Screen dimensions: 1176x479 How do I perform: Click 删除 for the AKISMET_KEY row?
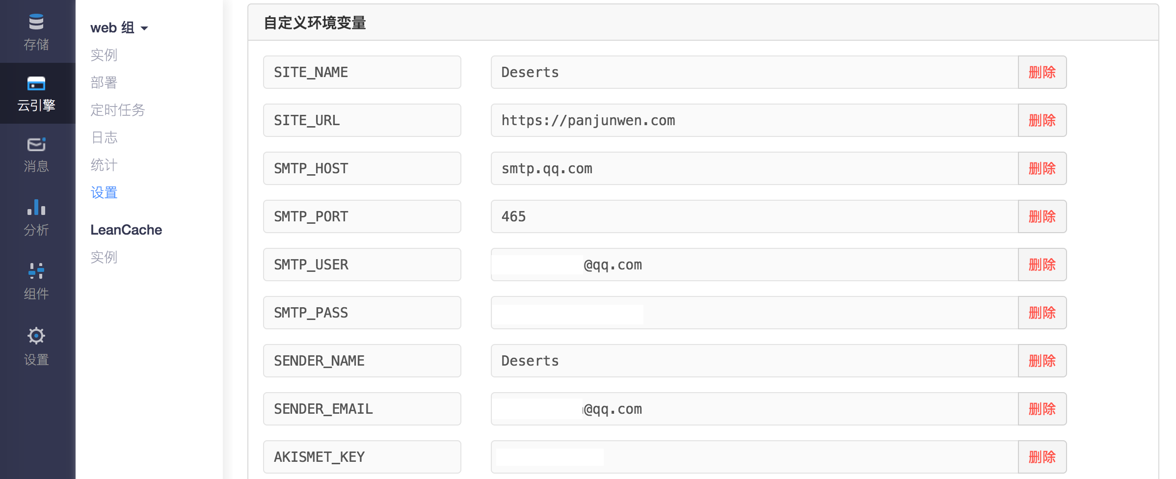[1042, 457]
